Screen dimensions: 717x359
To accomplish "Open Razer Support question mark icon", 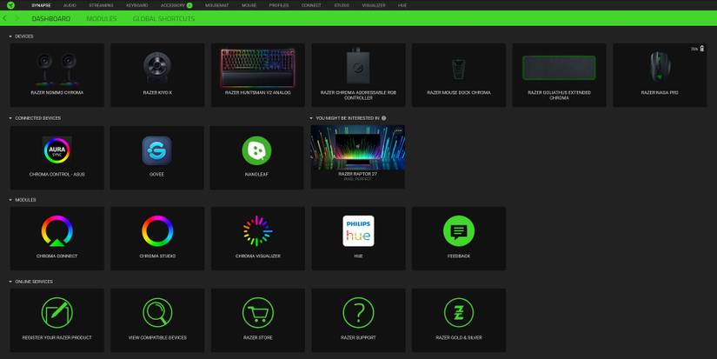I will [x=358, y=313].
